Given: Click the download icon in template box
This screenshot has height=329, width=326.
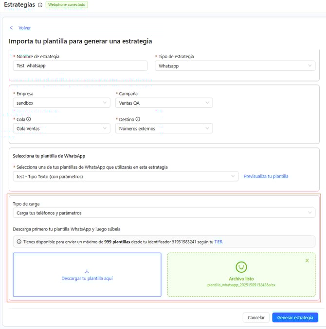Looking at the screenshot, I should (x=87, y=272).
